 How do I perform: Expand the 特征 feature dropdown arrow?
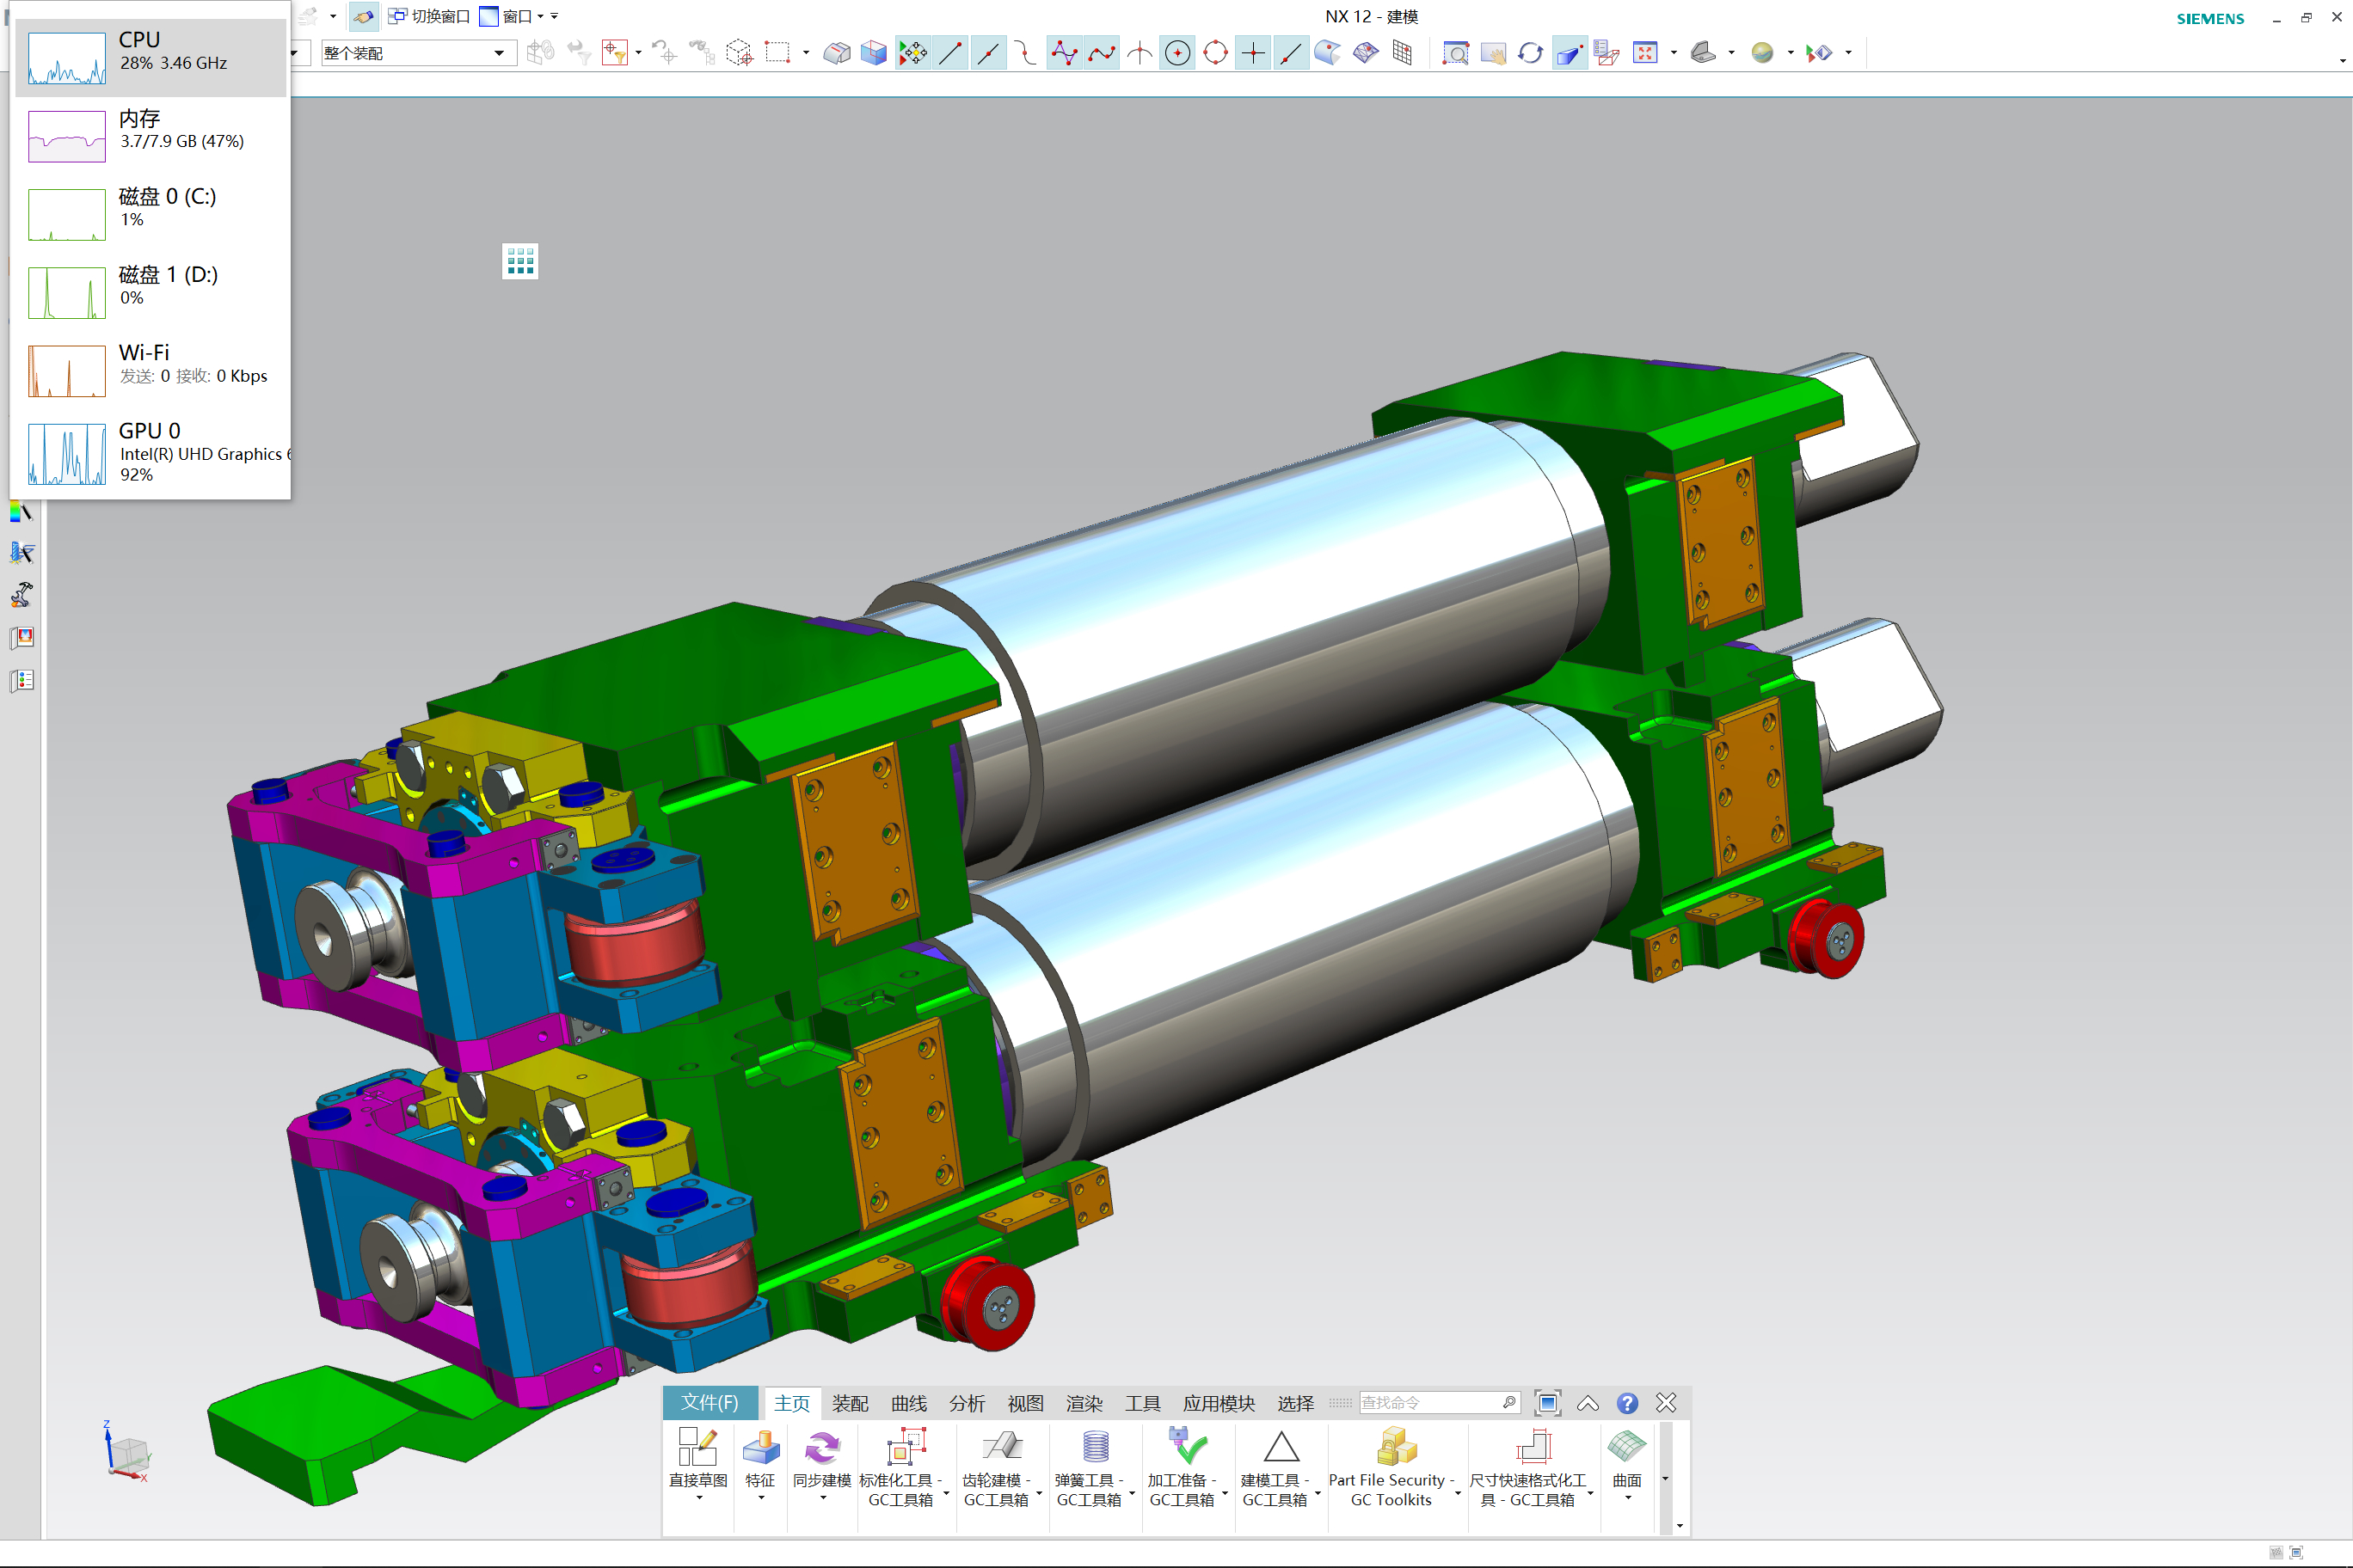coord(760,1498)
